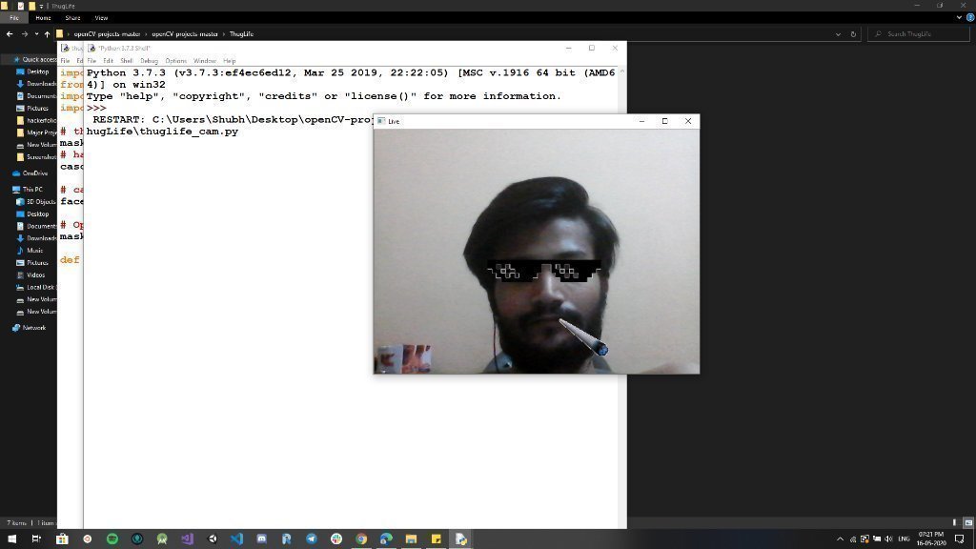Open the Action Center notification icon
Image resolution: width=976 pixels, height=549 pixels.
pos(959,539)
